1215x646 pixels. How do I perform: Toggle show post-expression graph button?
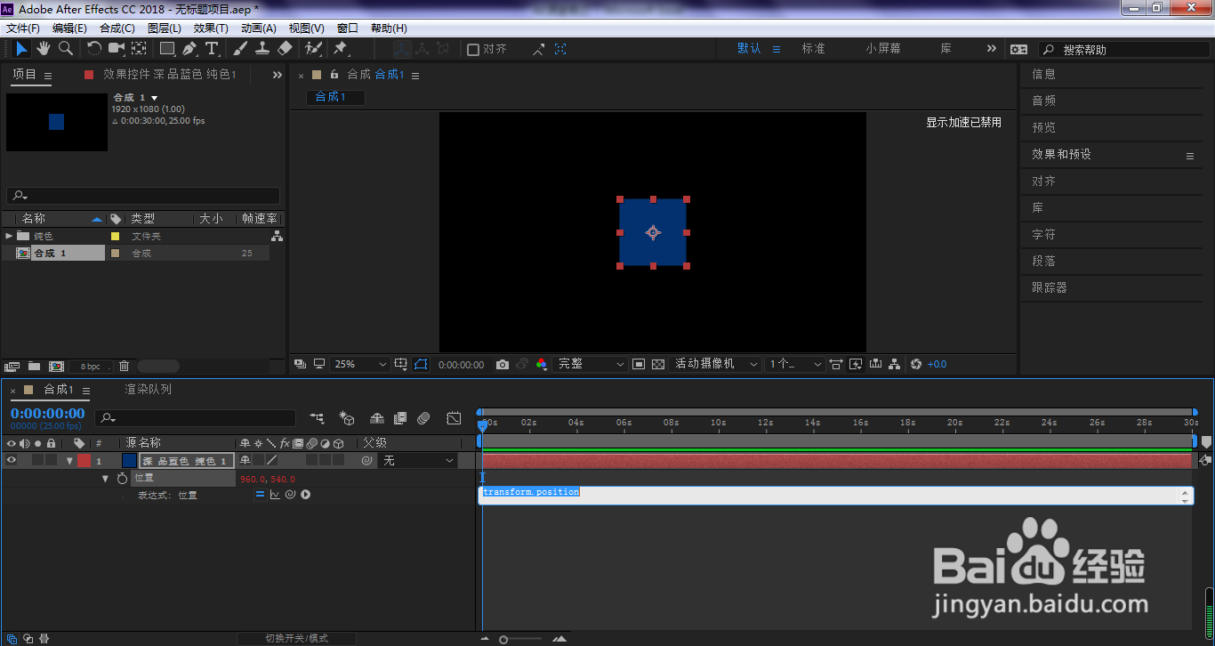click(x=275, y=495)
